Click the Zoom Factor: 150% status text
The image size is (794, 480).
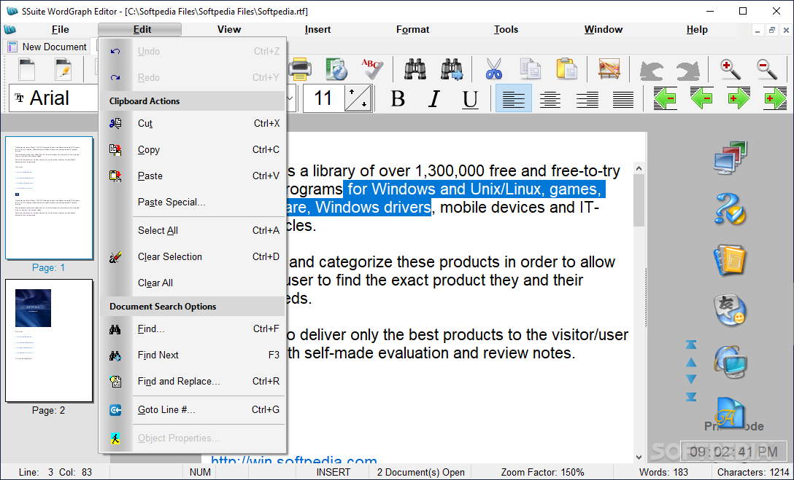(x=542, y=473)
